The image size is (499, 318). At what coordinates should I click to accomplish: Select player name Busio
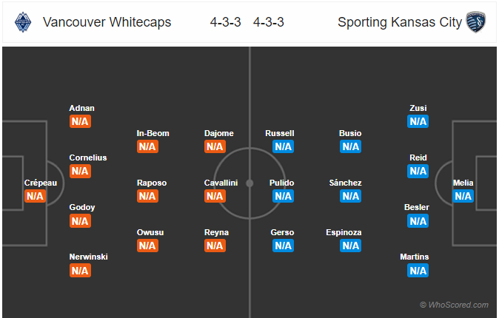350,133
